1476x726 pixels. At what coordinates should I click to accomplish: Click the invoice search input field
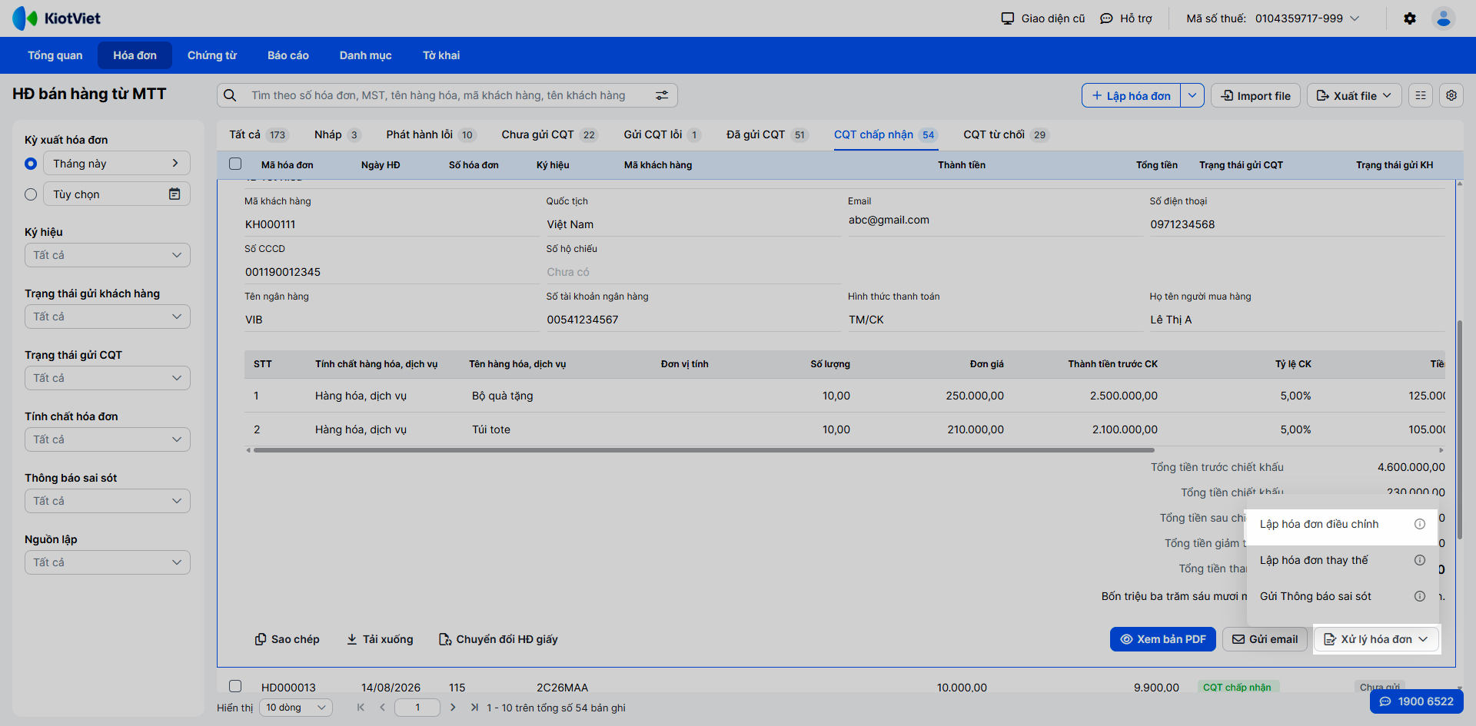448,95
